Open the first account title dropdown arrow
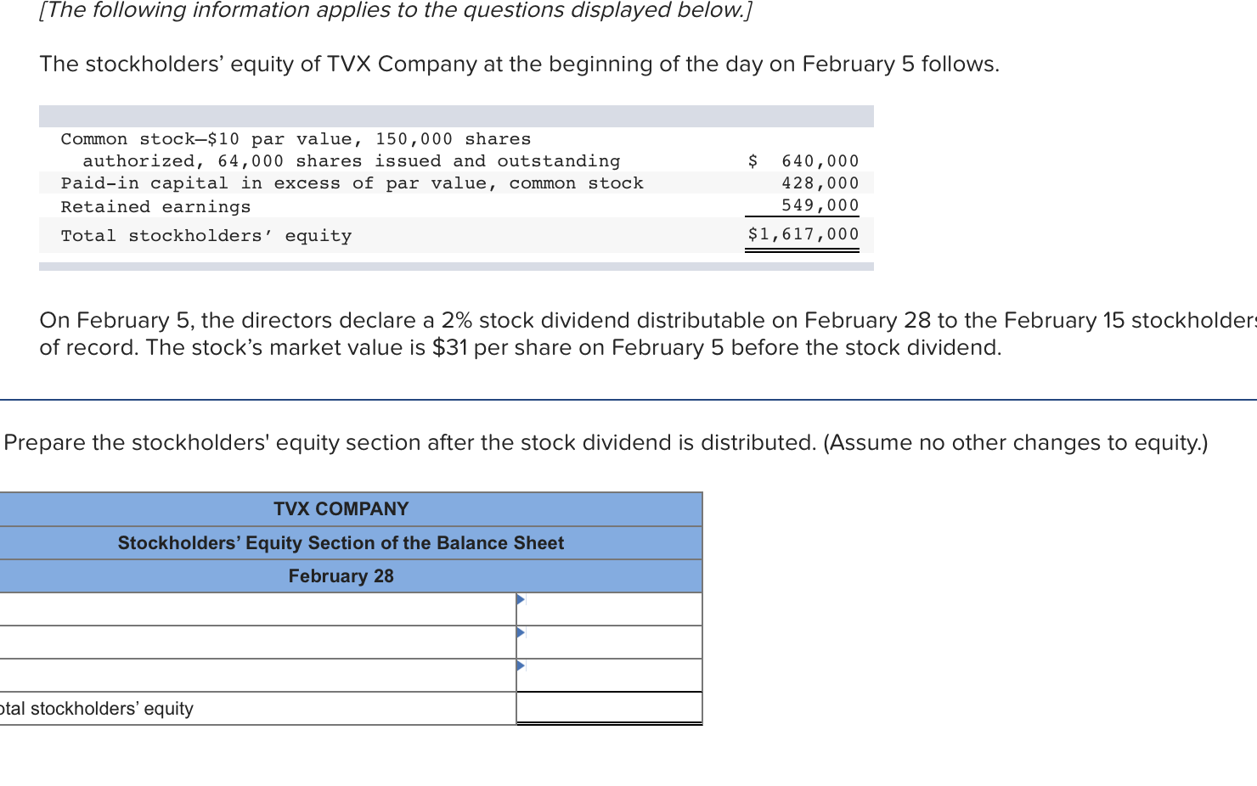Image resolution: width=1257 pixels, height=786 pixels. (520, 598)
